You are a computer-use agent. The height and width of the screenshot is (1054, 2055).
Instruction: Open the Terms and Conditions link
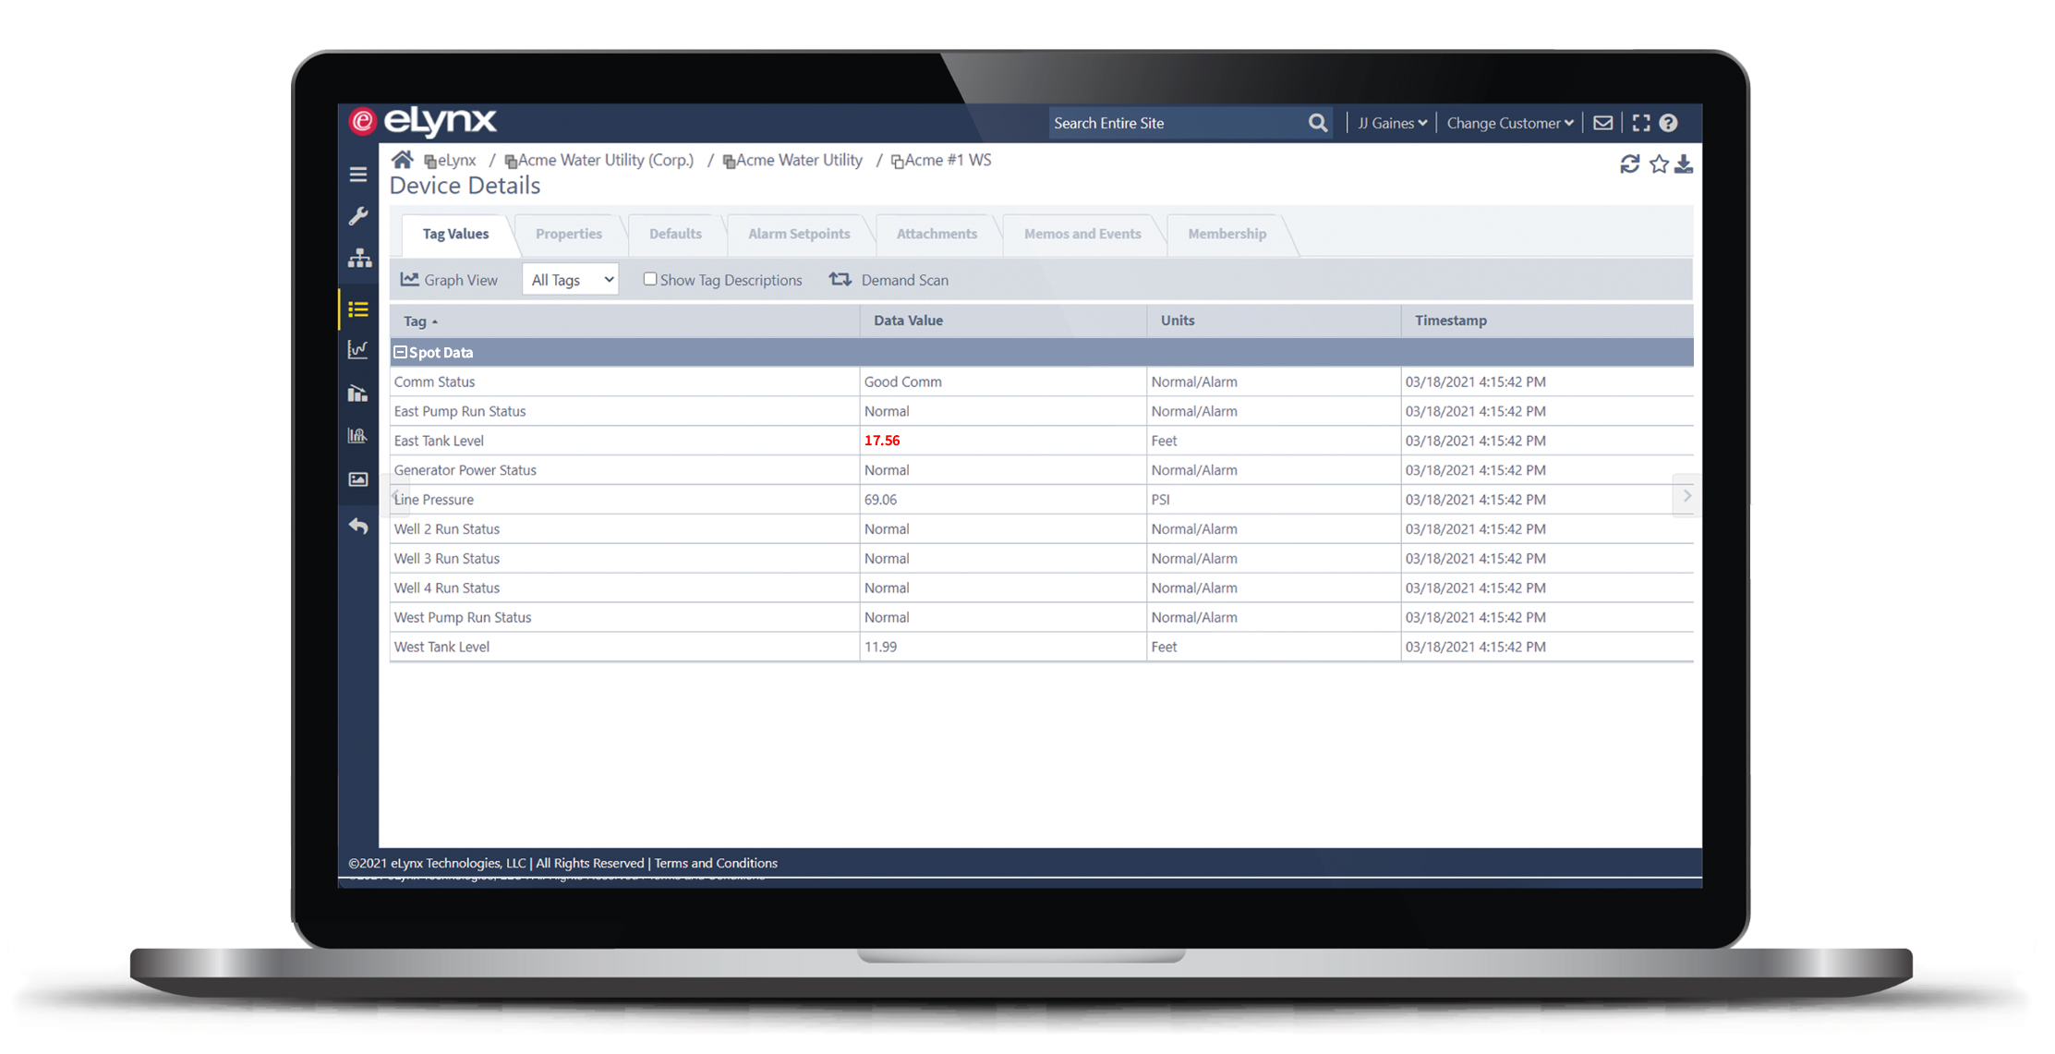tap(716, 863)
